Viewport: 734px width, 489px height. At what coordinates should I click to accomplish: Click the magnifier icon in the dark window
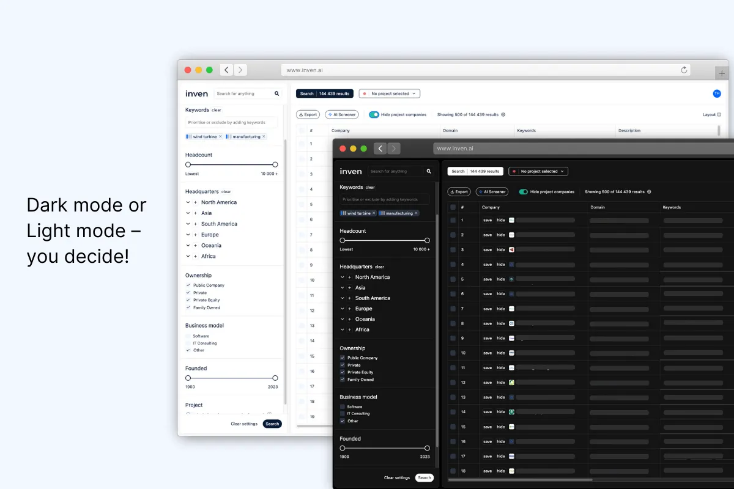429,172
